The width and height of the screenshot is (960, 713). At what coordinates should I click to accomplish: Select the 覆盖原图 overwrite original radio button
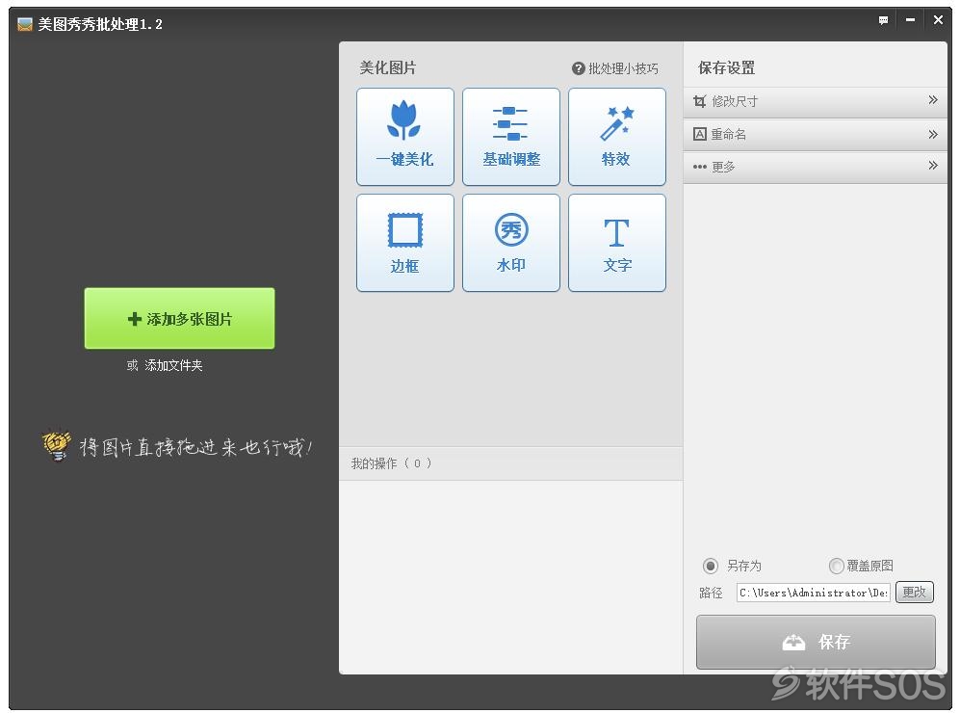pyautogui.click(x=837, y=566)
